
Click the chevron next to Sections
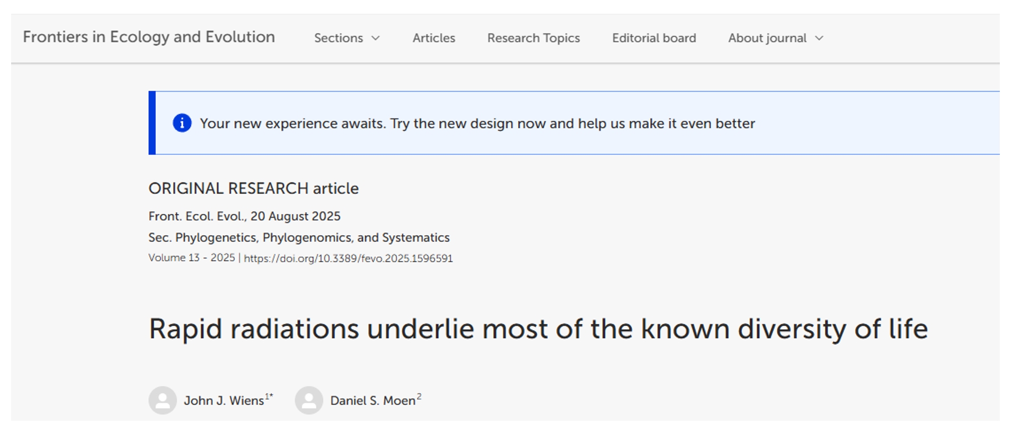[376, 38]
